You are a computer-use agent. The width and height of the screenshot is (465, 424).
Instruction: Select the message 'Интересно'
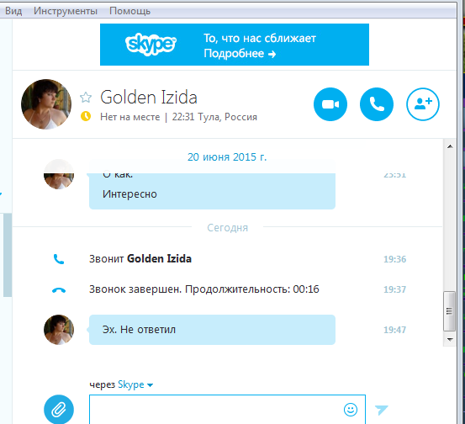(129, 194)
